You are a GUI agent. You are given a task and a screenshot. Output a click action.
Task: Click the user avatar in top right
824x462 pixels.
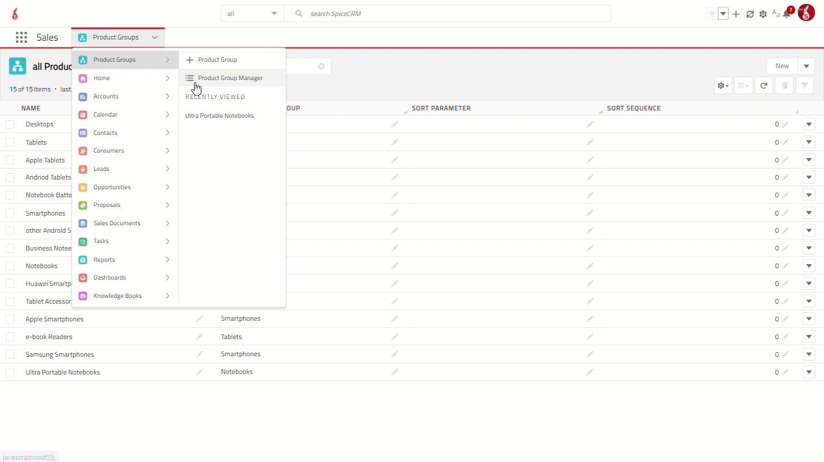806,13
